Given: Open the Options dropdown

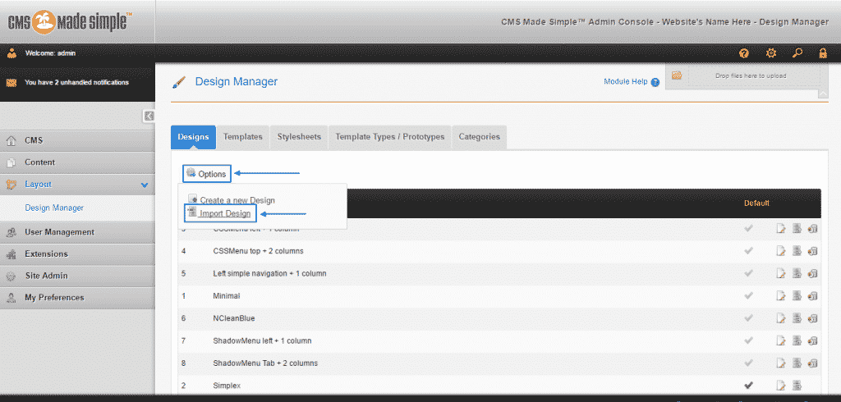Looking at the screenshot, I should coord(206,174).
